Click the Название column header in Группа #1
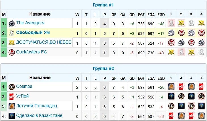This screenshot has width=207, height=121. pyautogui.click(x=40, y=14)
